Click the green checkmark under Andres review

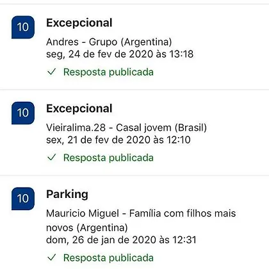pyautogui.click(x=51, y=72)
